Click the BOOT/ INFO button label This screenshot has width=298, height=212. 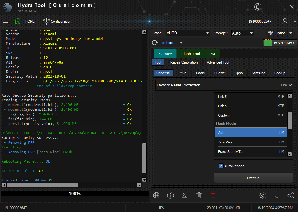(284, 43)
